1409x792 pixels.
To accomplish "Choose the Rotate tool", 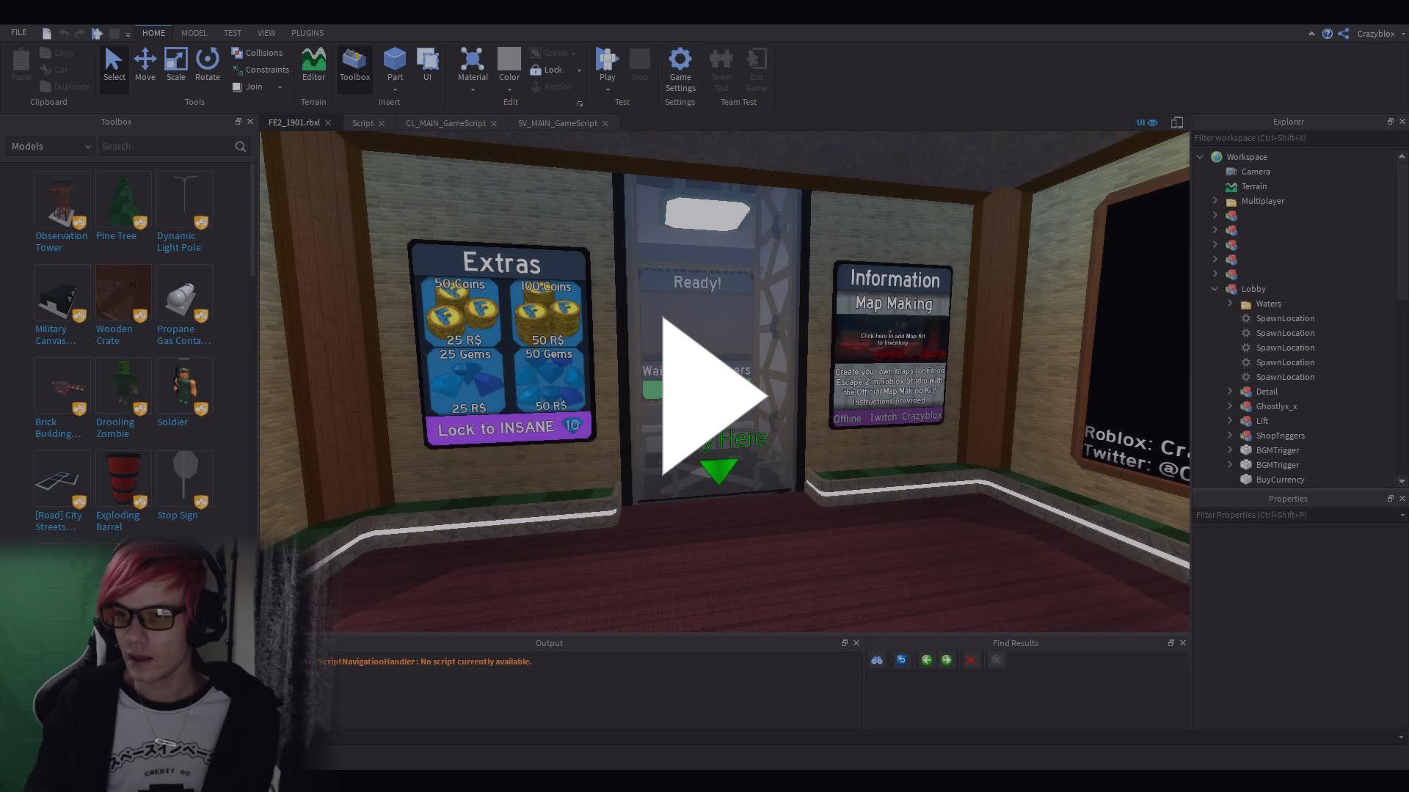I will (207, 64).
